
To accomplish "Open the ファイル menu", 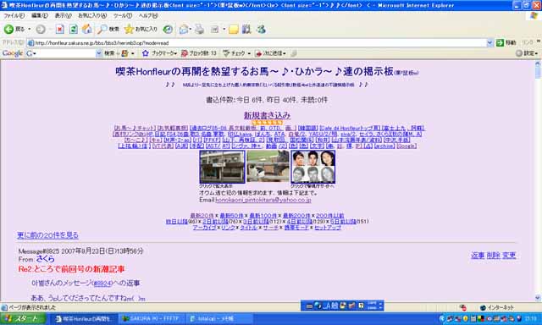I will click(14, 16).
